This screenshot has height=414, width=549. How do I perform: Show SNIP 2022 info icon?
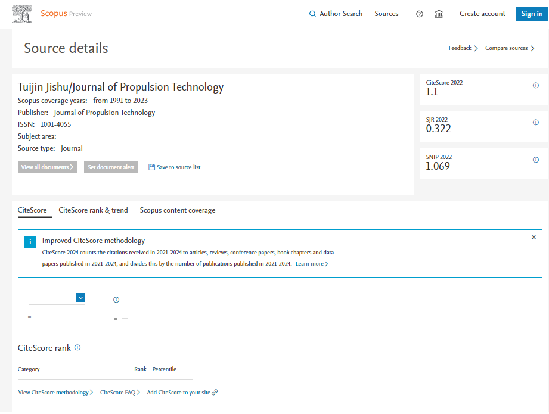point(535,160)
